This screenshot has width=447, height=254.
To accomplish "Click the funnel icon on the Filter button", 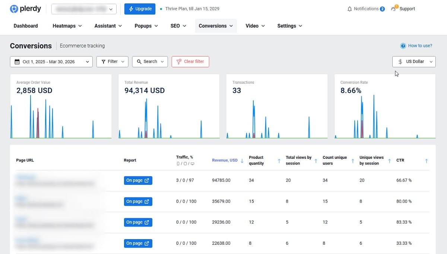I will [103, 62].
